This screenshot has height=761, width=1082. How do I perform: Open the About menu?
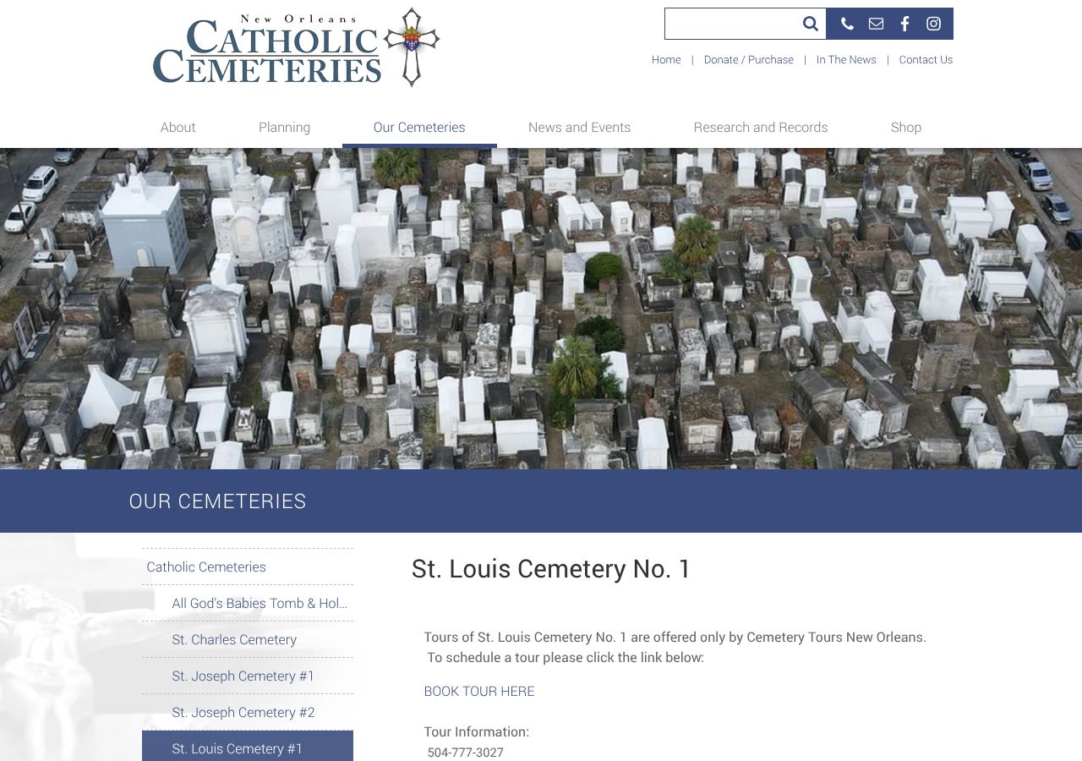coord(178,127)
